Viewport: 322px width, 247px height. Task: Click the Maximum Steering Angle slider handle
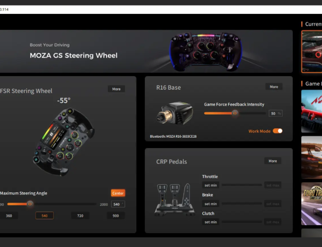30,204
